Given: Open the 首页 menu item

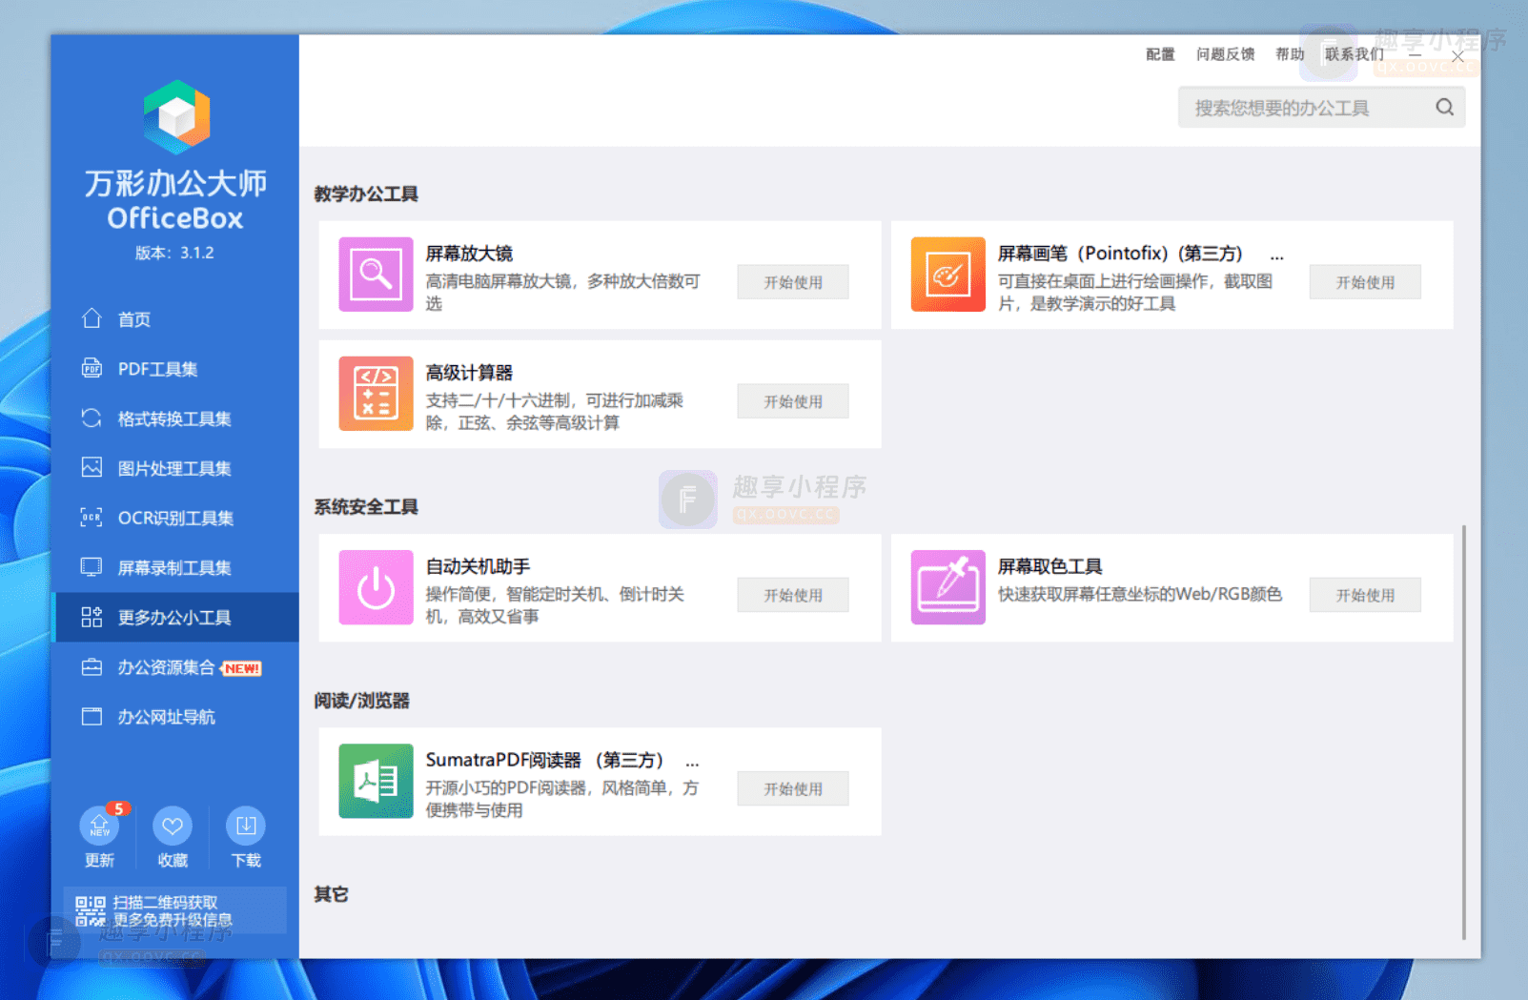Looking at the screenshot, I should click(x=175, y=318).
